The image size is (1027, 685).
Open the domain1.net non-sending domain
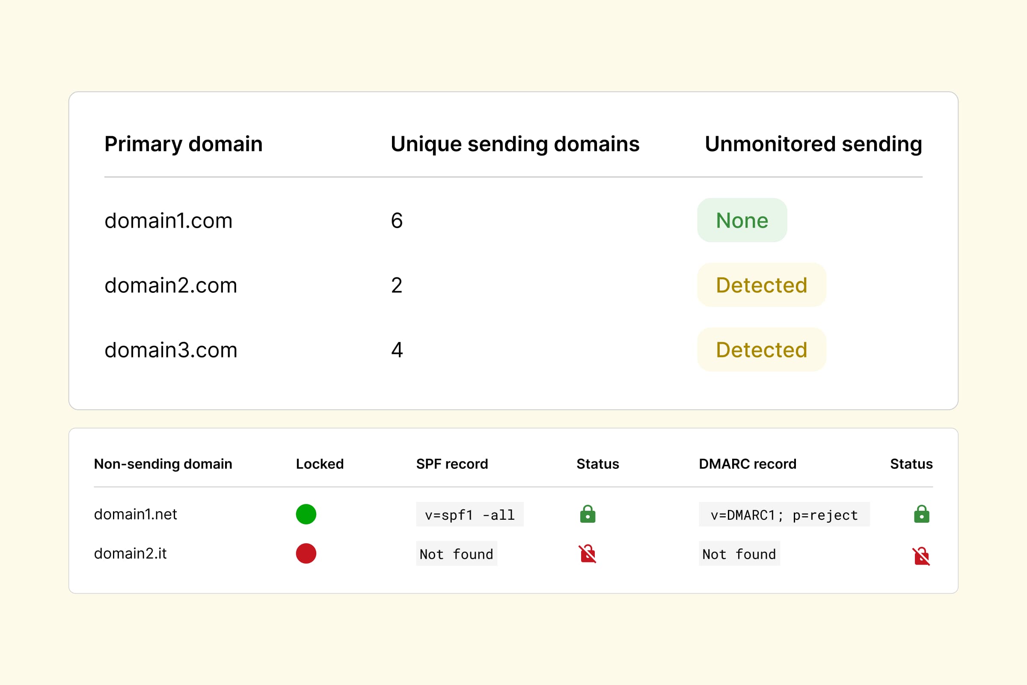pyautogui.click(x=135, y=514)
